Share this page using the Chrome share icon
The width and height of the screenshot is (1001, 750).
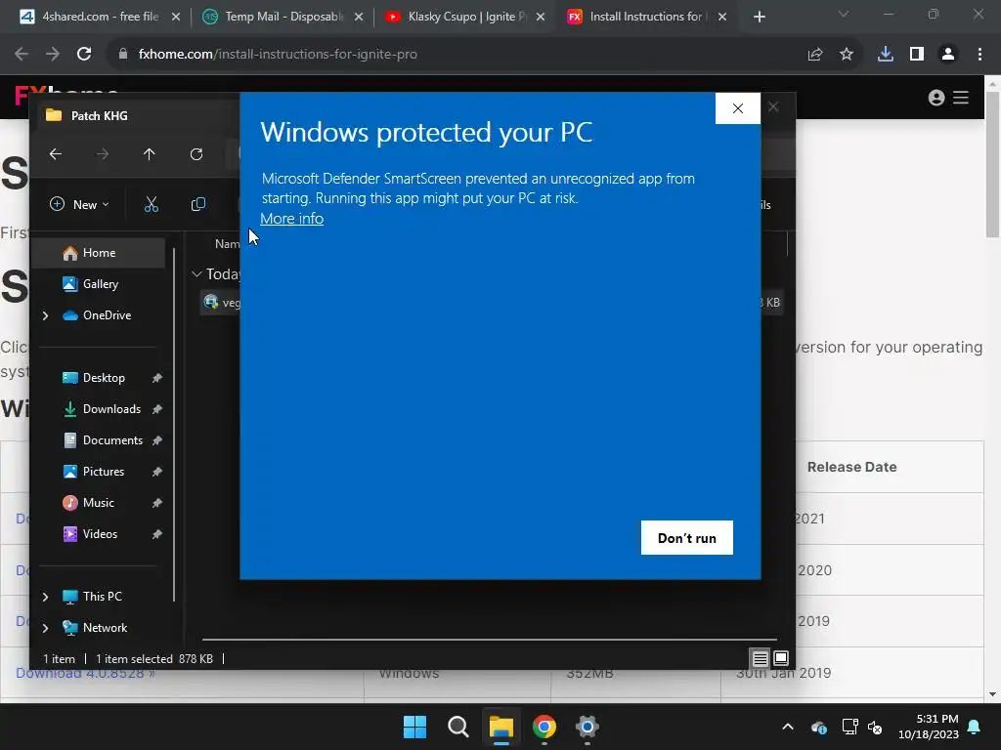click(x=814, y=55)
